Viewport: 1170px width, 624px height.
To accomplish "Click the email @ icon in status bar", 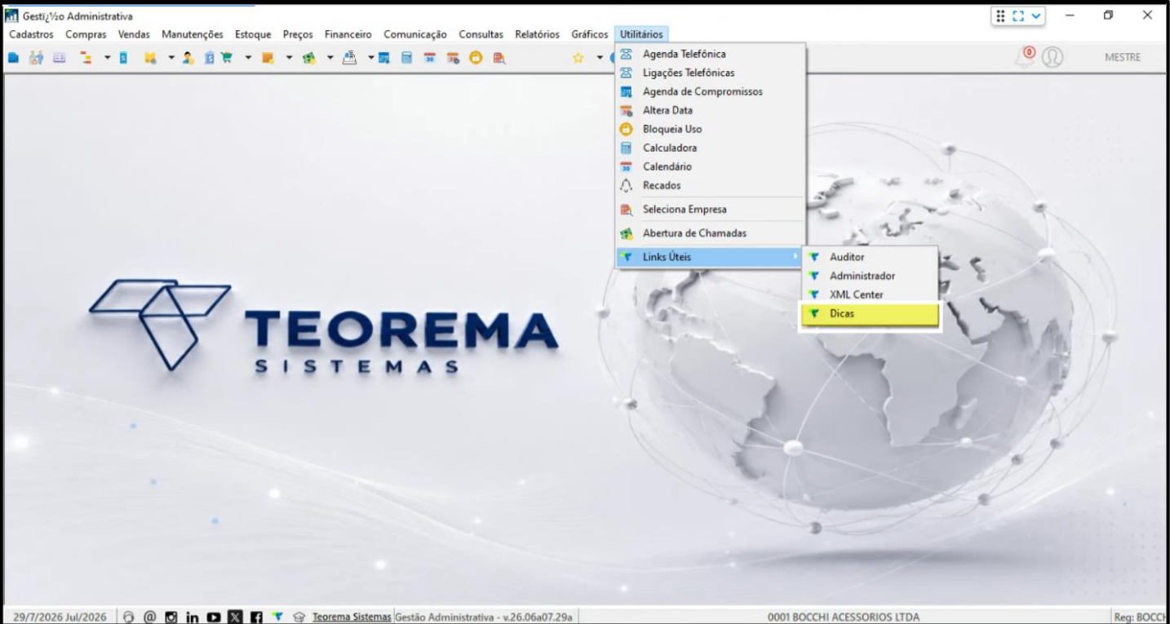I will click(149, 617).
